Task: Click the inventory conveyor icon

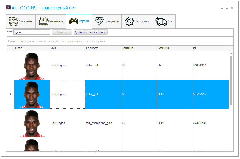Action: coord(43,21)
